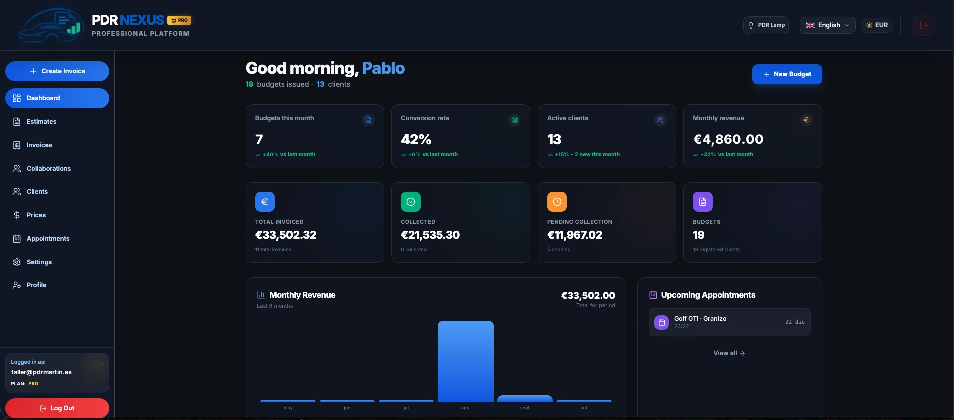954x420 pixels.
Task: Open Settings from the sidebar
Action: 57,262
